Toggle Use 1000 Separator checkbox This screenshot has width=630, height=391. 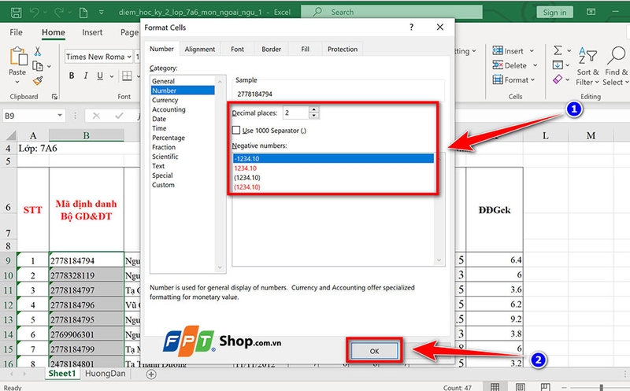click(236, 130)
